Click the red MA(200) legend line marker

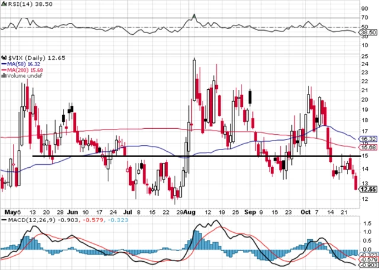tap(4, 69)
